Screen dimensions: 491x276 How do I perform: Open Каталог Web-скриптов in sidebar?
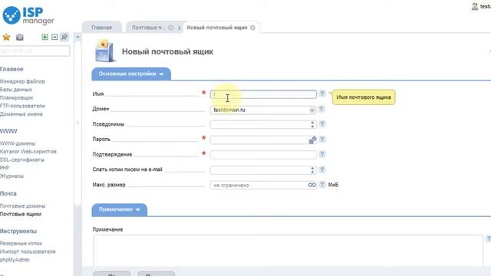coord(28,152)
